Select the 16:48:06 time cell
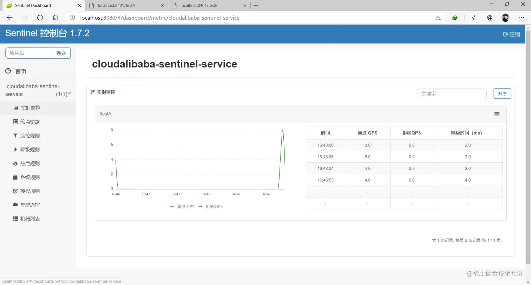 [326, 145]
